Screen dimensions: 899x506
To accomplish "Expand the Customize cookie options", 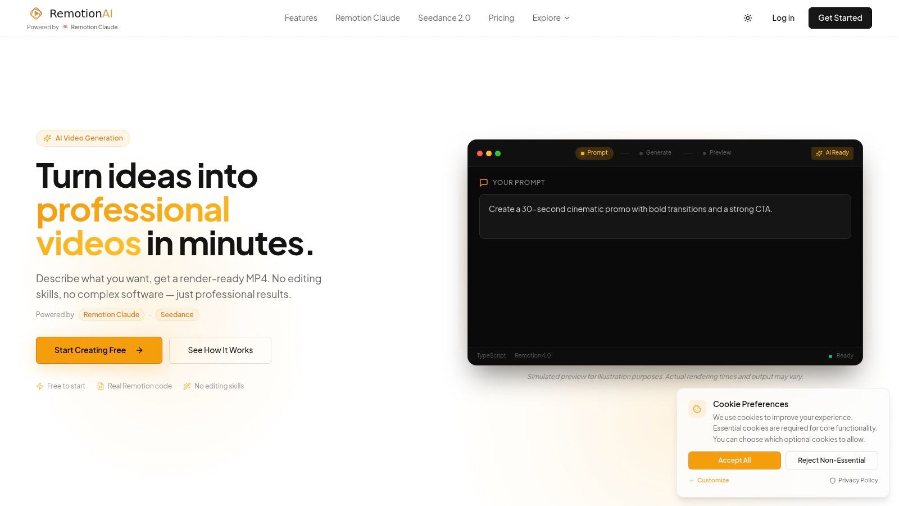I will 709,481.
